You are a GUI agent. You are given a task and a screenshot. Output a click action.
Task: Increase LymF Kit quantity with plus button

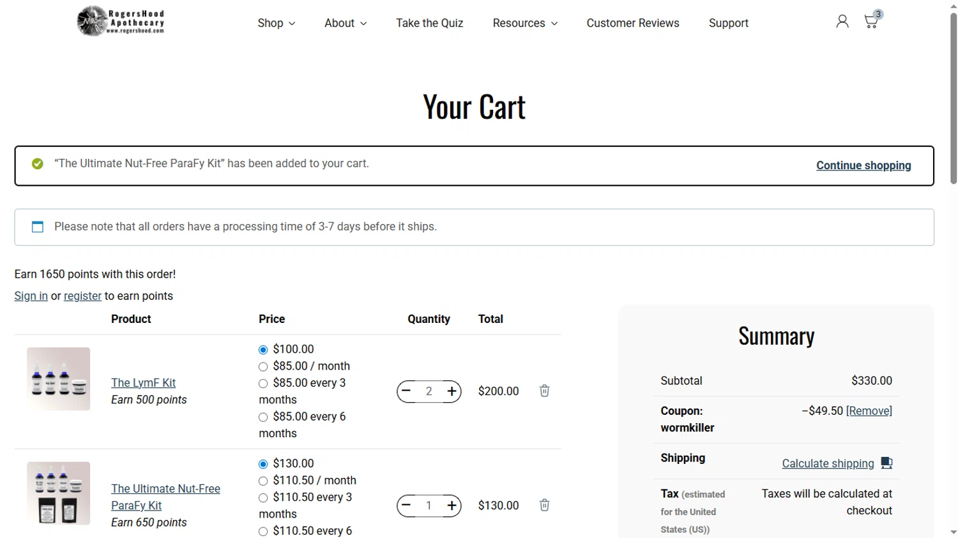[452, 391]
